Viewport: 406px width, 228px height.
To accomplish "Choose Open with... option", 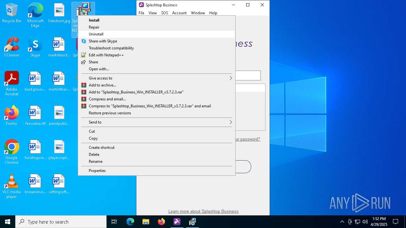I will 156,69.
